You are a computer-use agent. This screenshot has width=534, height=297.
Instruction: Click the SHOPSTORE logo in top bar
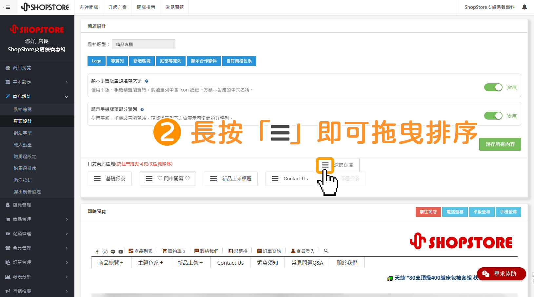tap(45, 7)
